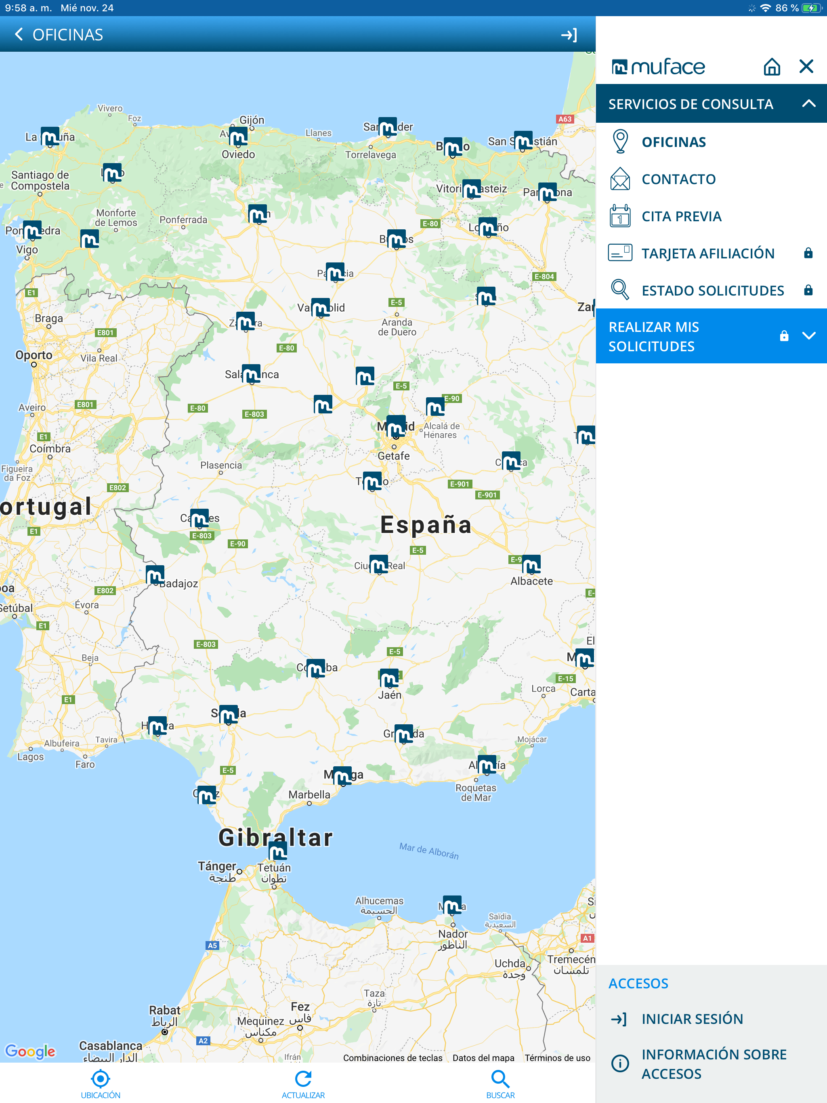Go back using the Oficinas back arrow
This screenshot has width=827, height=1103.
coord(19,34)
